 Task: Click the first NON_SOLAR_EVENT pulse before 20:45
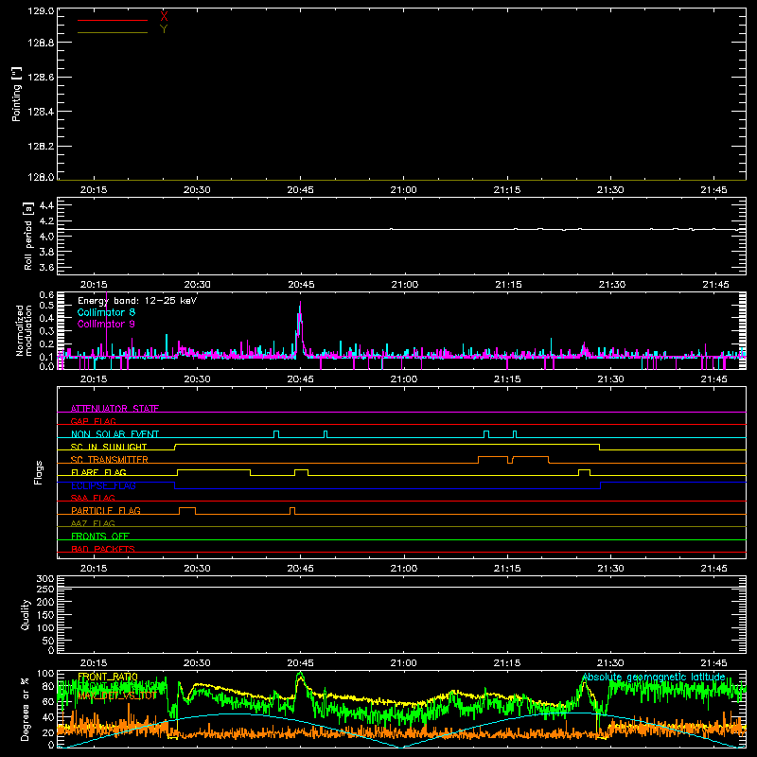point(276,434)
